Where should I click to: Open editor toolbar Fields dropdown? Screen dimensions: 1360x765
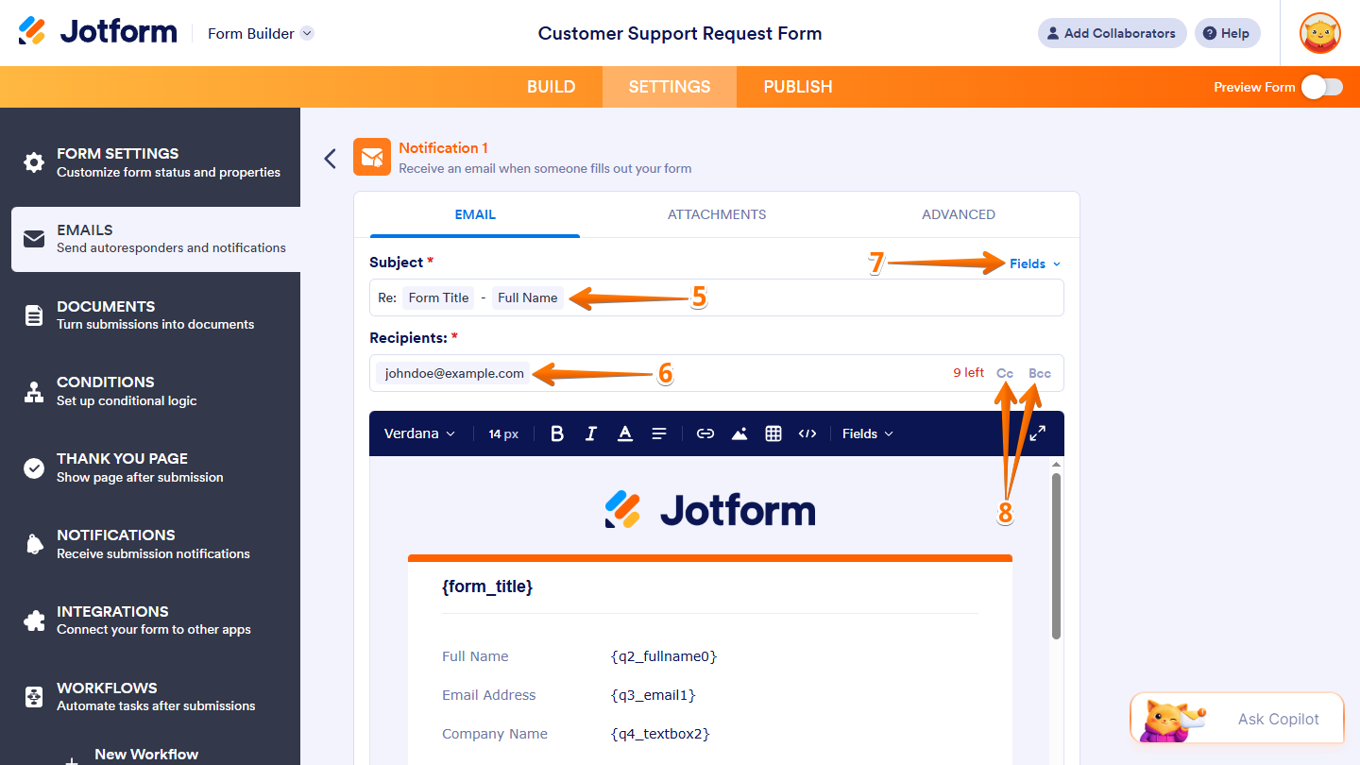click(x=867, y=433)
